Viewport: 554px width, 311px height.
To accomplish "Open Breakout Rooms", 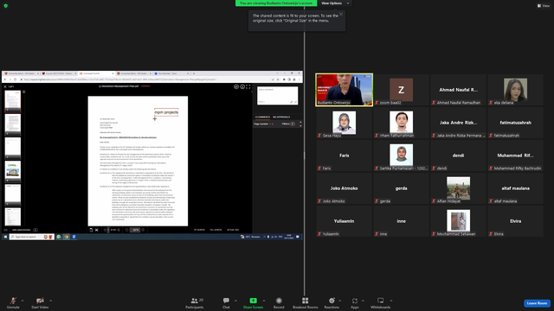I will [x=306, y=302].
